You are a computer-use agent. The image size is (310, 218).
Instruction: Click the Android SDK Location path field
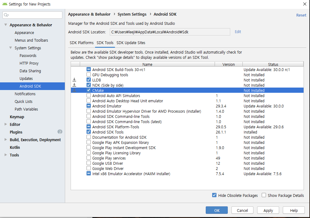click(169, 32)
